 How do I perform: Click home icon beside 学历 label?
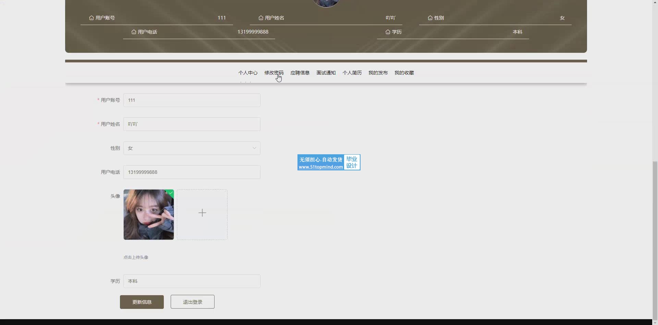pos(388,32)
